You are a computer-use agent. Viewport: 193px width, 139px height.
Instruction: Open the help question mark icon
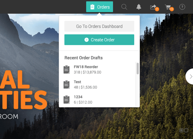pos(182,7)
